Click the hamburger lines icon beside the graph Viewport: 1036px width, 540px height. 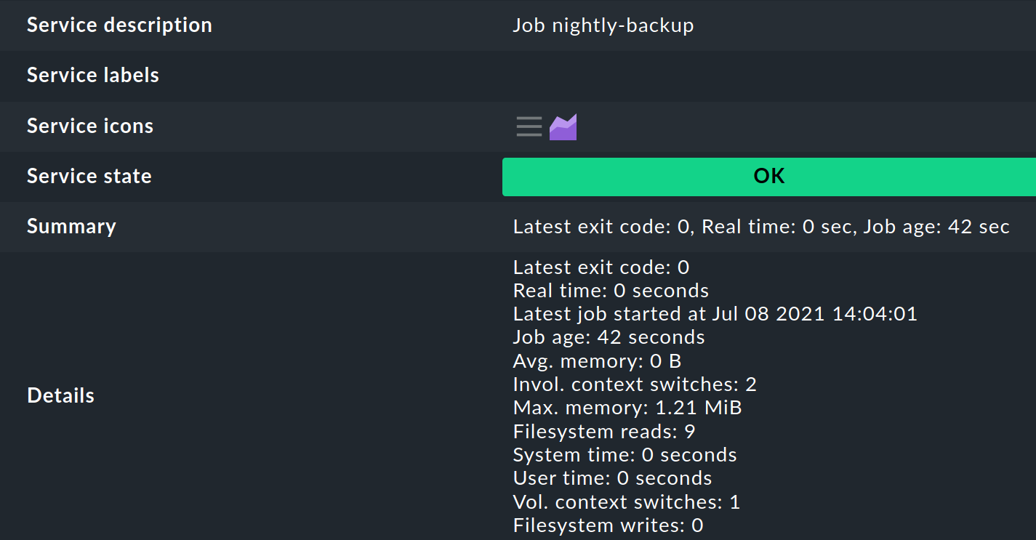coord(529,126)
